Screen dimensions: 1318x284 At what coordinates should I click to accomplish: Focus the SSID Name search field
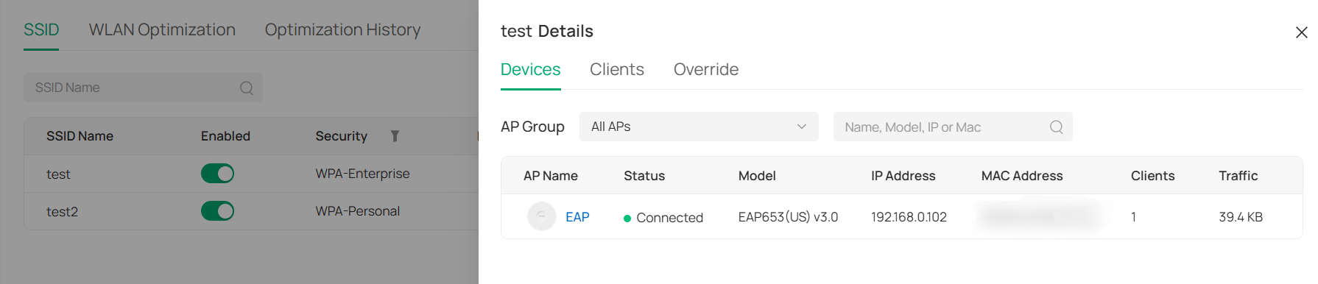pos(143,88)
